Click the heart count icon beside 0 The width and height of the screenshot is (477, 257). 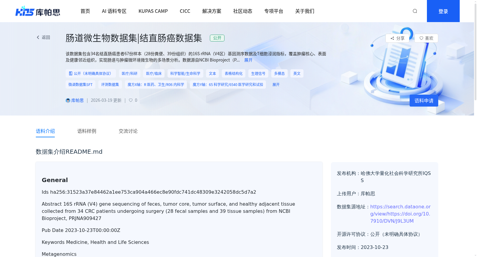(x=131, y=100)
